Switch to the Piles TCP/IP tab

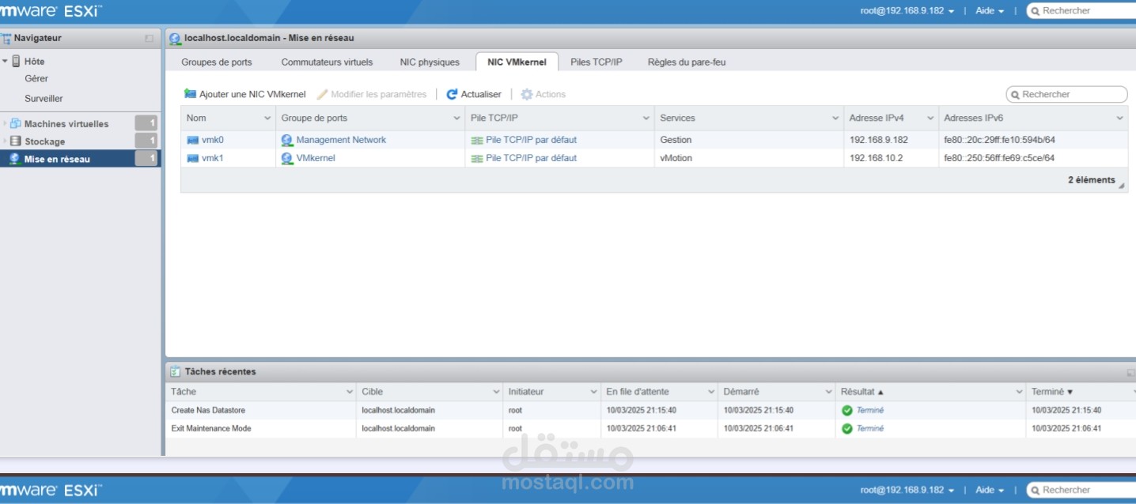tap(596, 62)
